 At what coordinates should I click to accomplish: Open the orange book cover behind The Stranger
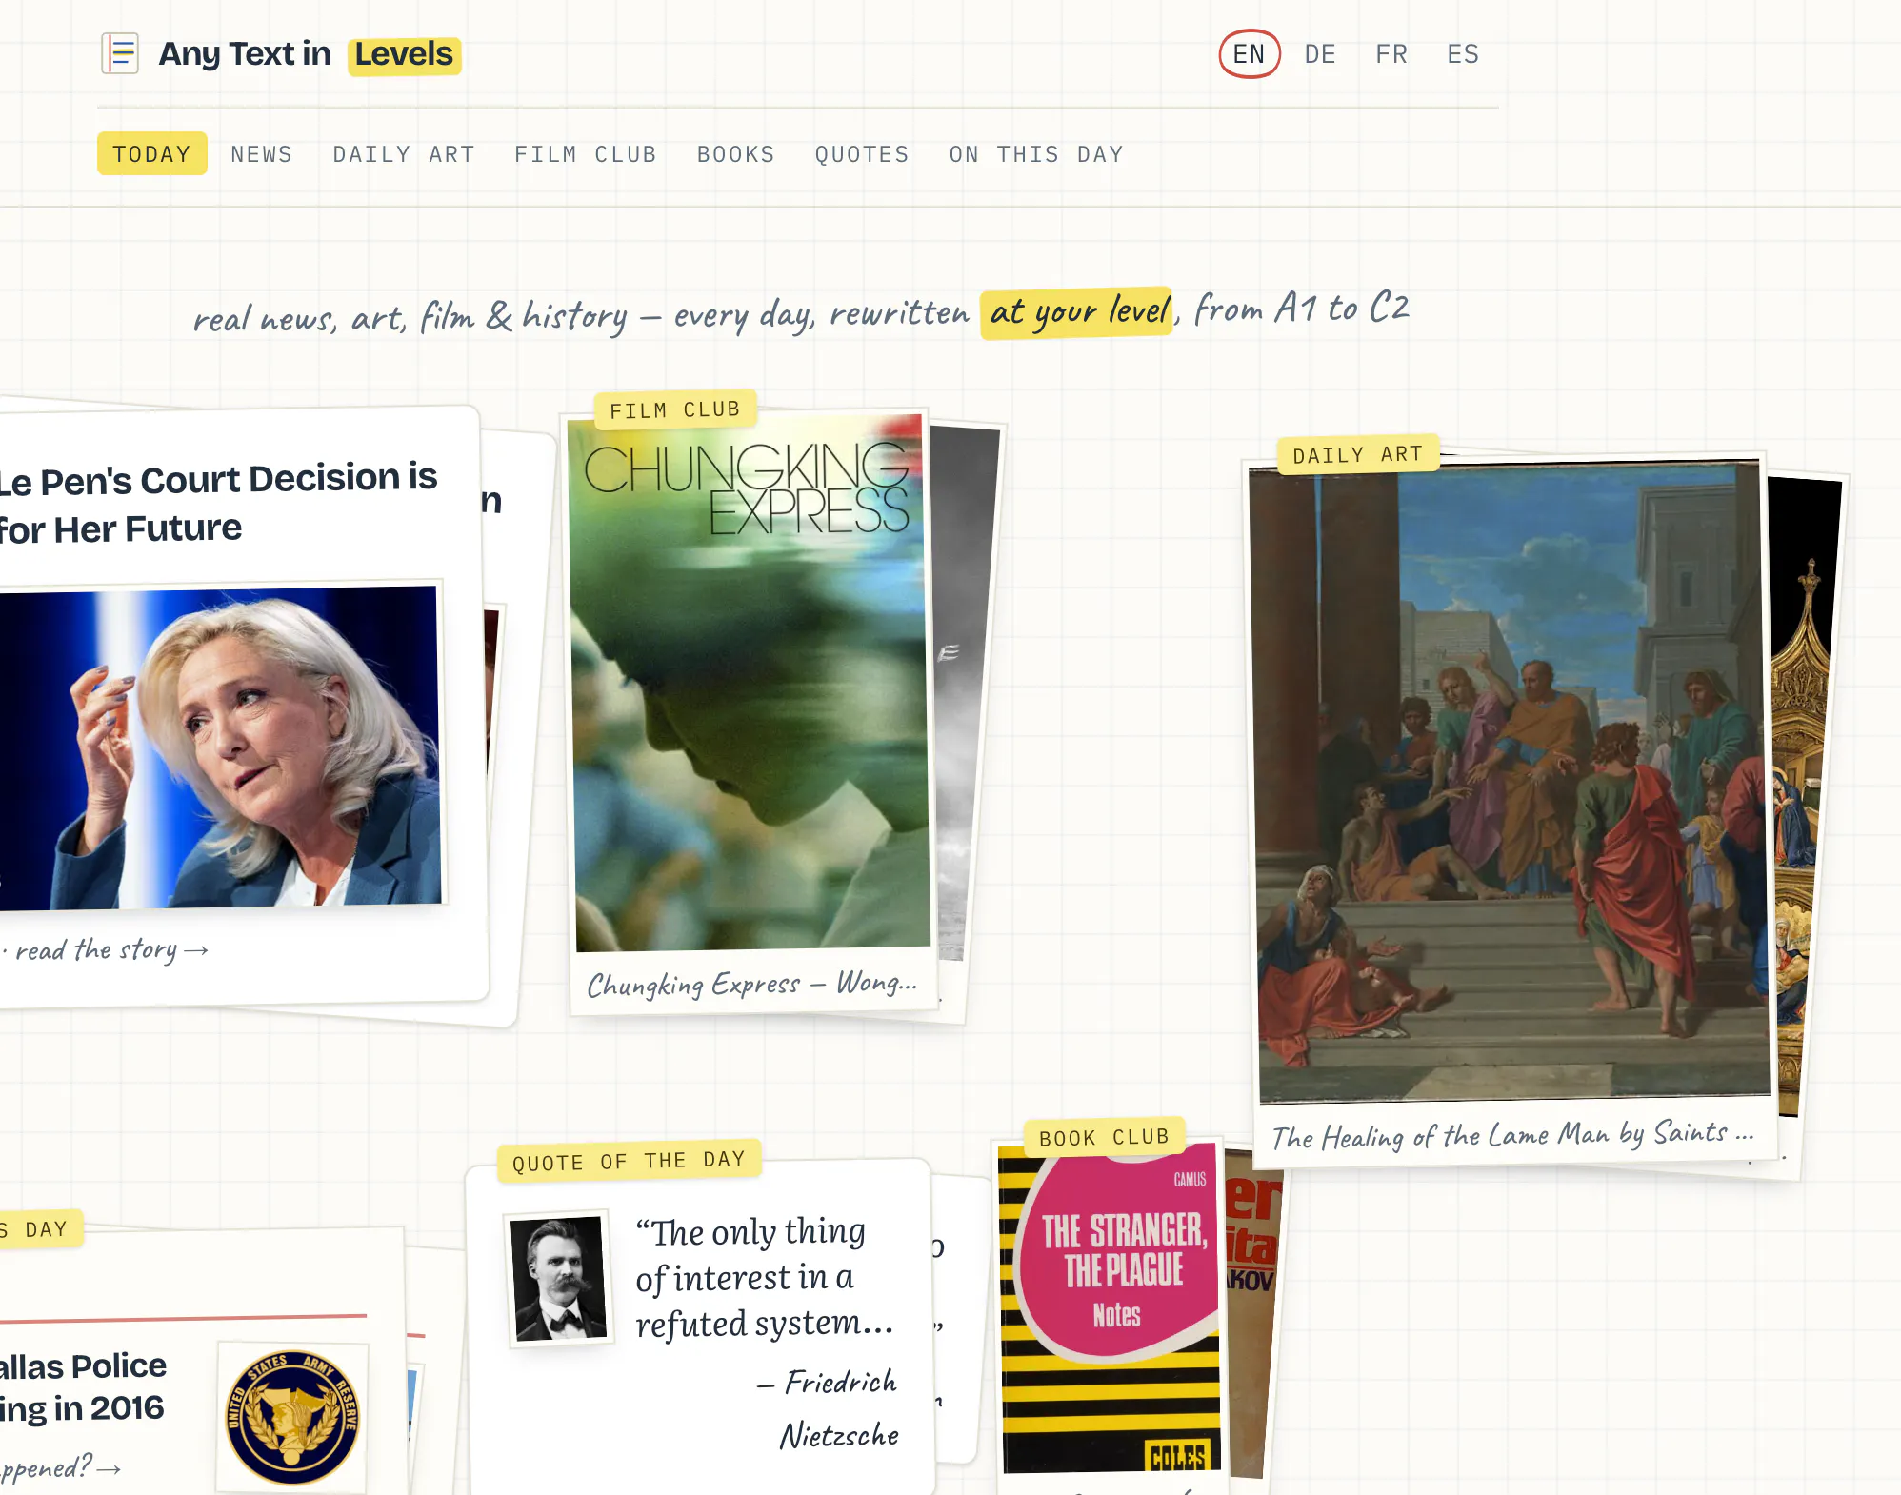coord(1251,1314)
